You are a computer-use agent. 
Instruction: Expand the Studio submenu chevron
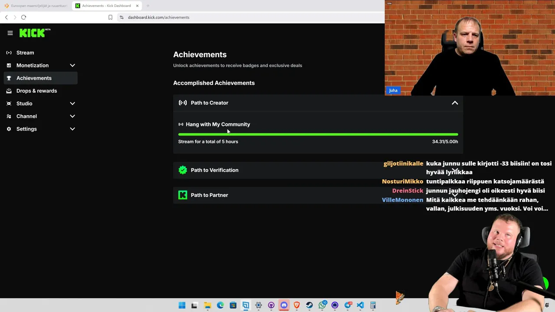point(72,104)
